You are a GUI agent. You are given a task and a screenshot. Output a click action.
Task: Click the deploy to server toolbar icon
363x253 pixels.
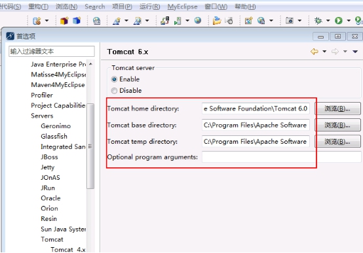165,20
